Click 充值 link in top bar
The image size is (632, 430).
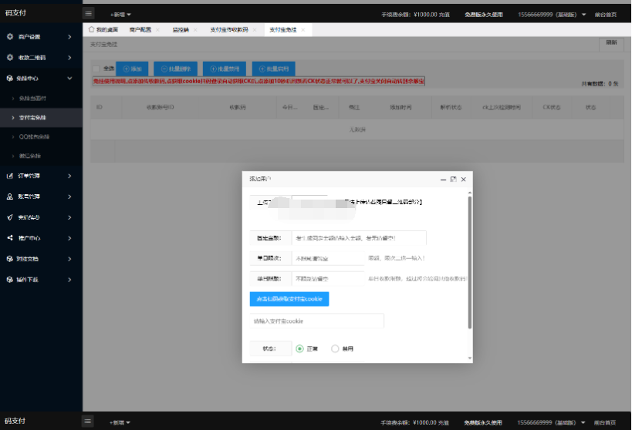click(444, 15)
